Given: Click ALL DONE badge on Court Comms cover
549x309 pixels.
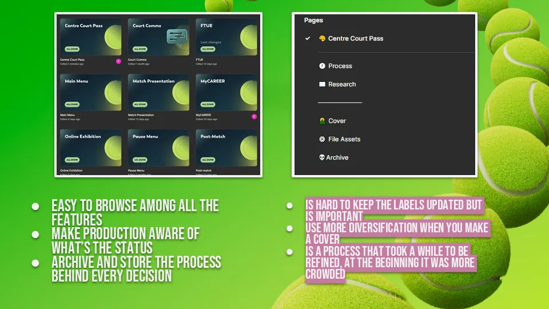Looking at the screenshot, I should (x=140, y=49).
